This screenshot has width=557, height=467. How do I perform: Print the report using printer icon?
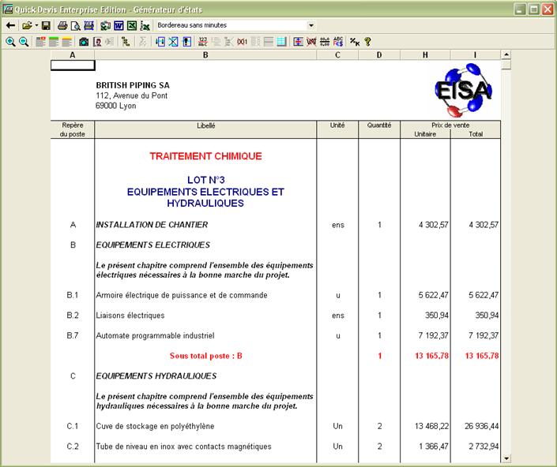point(62,25)
